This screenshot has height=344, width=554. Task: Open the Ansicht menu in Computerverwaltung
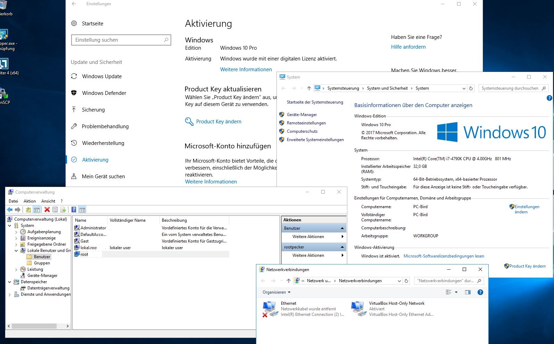tap(48, 201)
